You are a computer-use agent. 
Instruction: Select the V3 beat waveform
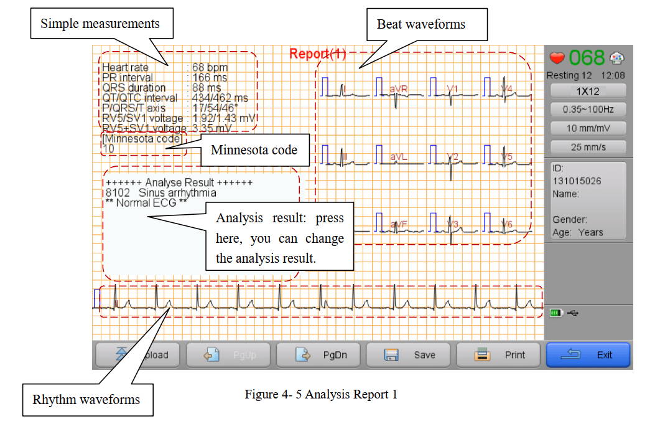click(452, 228)
